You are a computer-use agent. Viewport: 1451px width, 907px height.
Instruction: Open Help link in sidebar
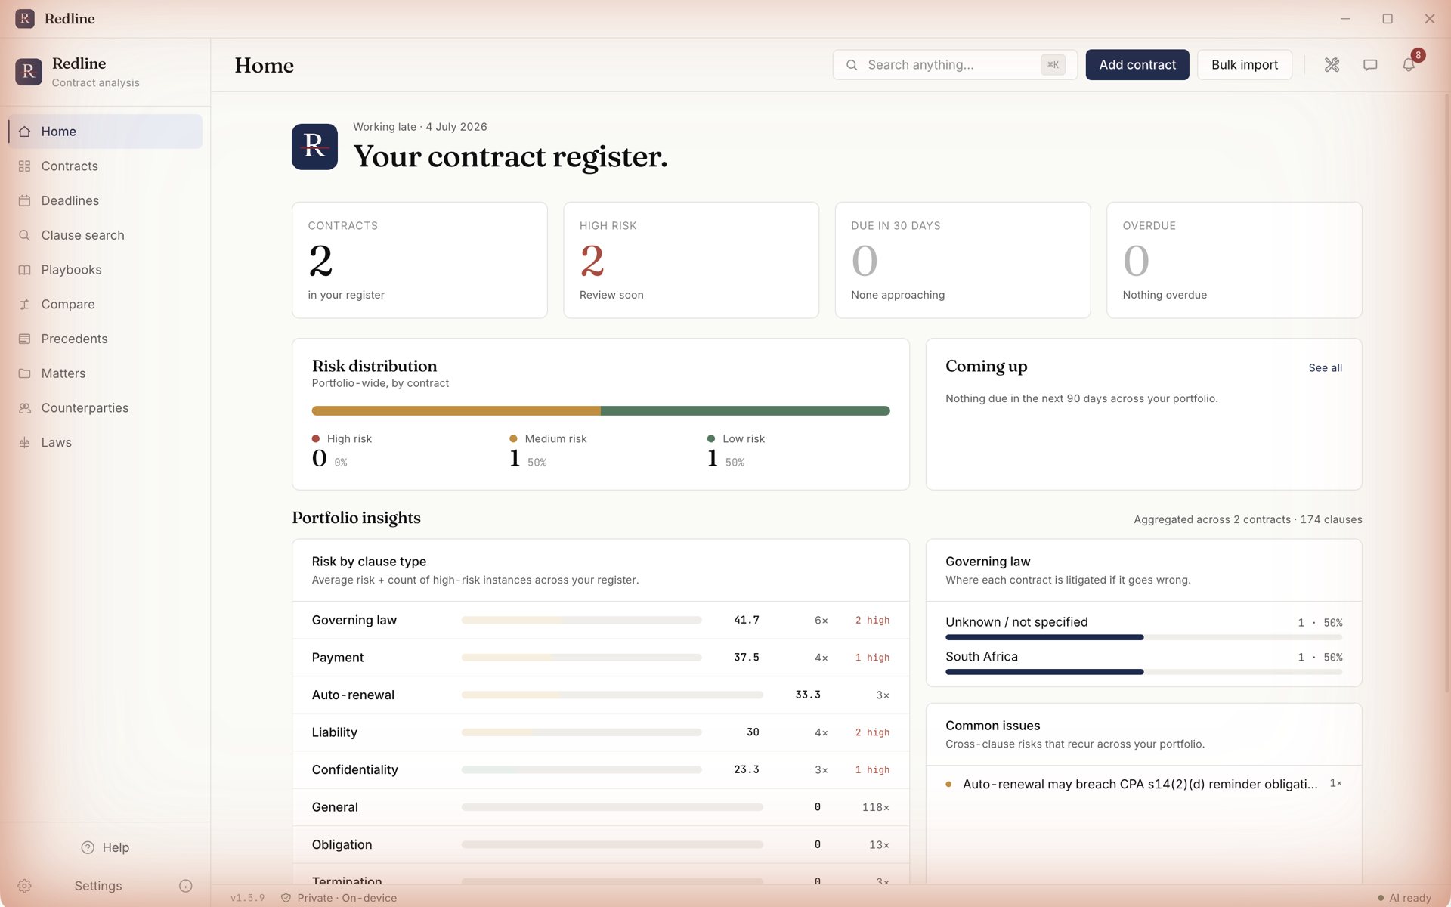(x=105, y=847)
